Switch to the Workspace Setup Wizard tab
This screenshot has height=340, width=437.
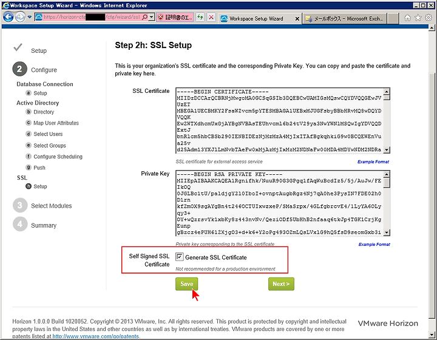pos(256,18)
